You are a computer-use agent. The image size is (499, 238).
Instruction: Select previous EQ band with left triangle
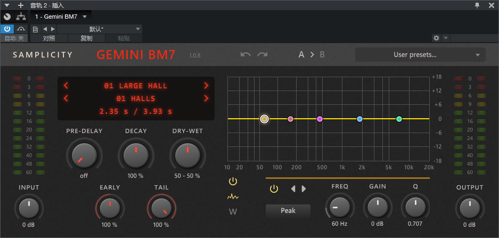point(293,189)
